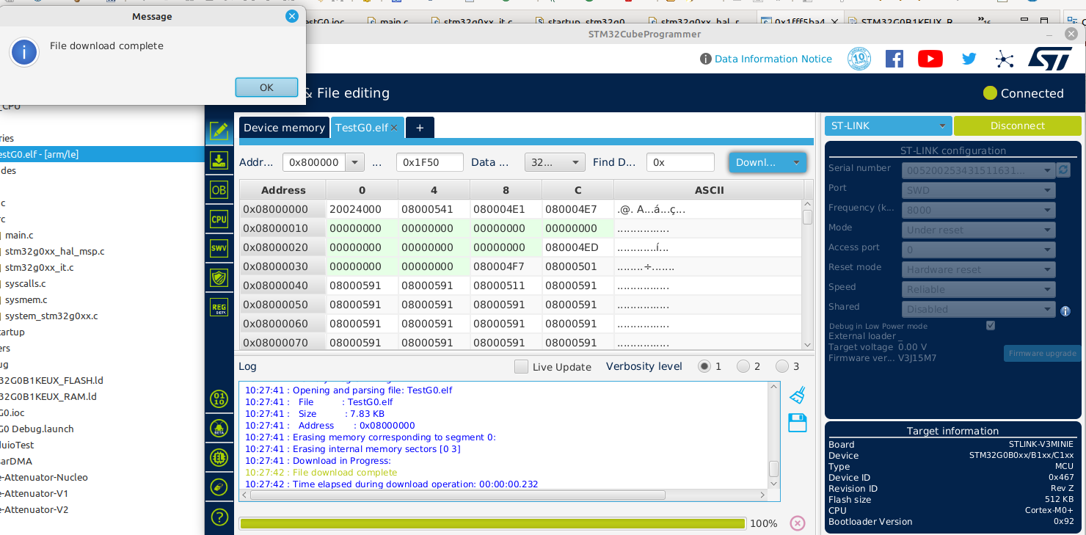
Task: Refresh the ST-LINK serial number list
Action: [x=1063, y=170]
